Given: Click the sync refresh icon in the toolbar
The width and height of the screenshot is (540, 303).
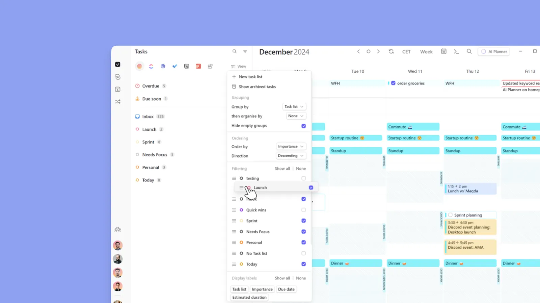Looking at the screenshot, I should click(x=391, y=51).
